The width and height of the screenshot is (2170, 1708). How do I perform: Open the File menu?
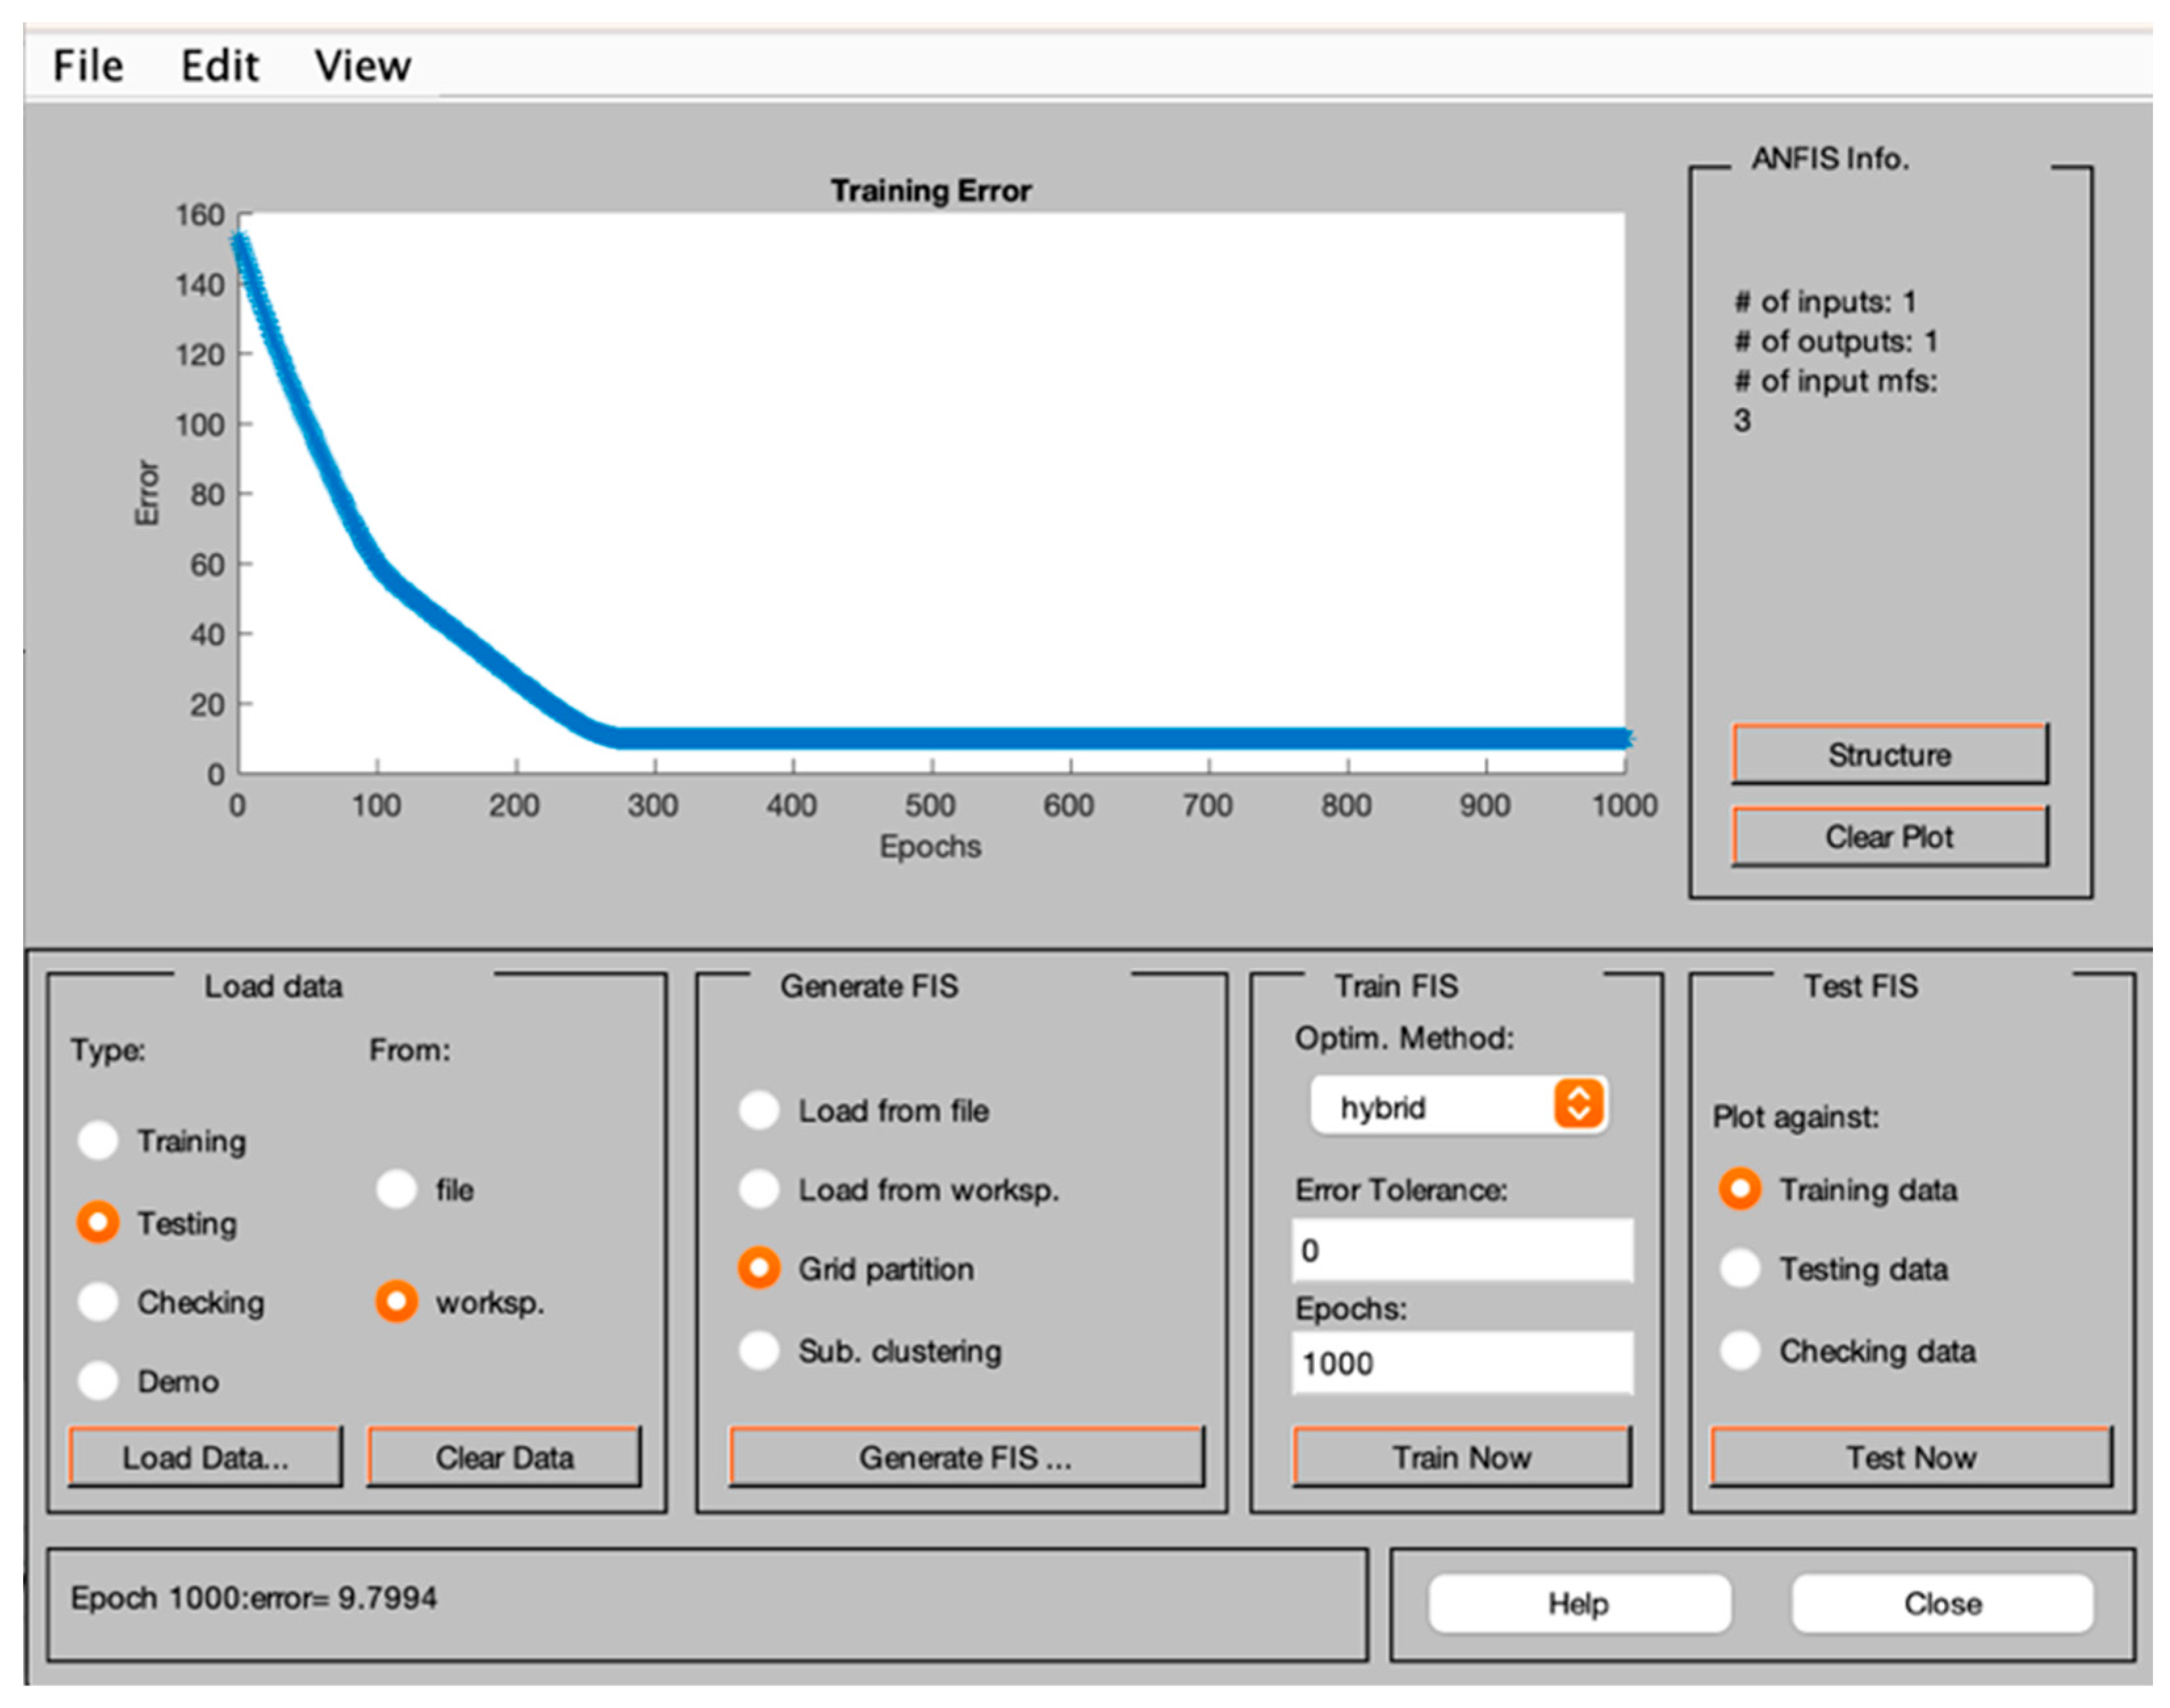point(88,66)
